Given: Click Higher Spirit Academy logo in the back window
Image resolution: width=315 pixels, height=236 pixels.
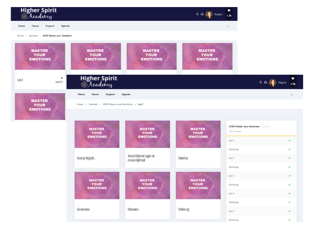Looking at the screenshot, I should (39, 13).
